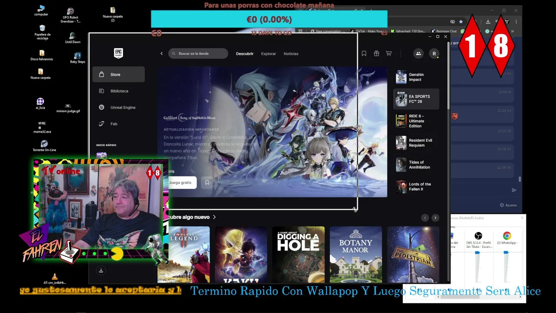Adjust the WhatsApp Chrome volume slider in mixer
556x313 pixels.
(x=506, y=253)
